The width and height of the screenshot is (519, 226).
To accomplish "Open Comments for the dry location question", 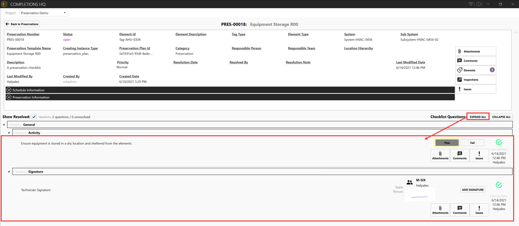I will [x=460, y=156].
